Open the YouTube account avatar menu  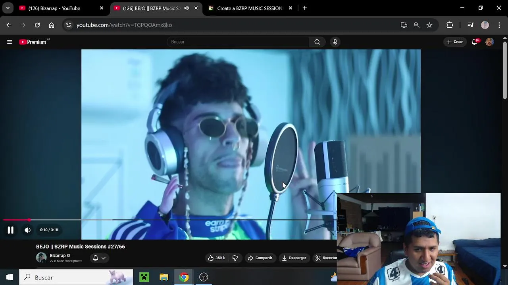(490, 42)
